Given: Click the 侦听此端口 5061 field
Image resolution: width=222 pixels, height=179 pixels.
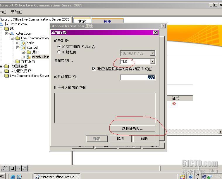Looking at the screenshot, I should [x=138, y=77].
